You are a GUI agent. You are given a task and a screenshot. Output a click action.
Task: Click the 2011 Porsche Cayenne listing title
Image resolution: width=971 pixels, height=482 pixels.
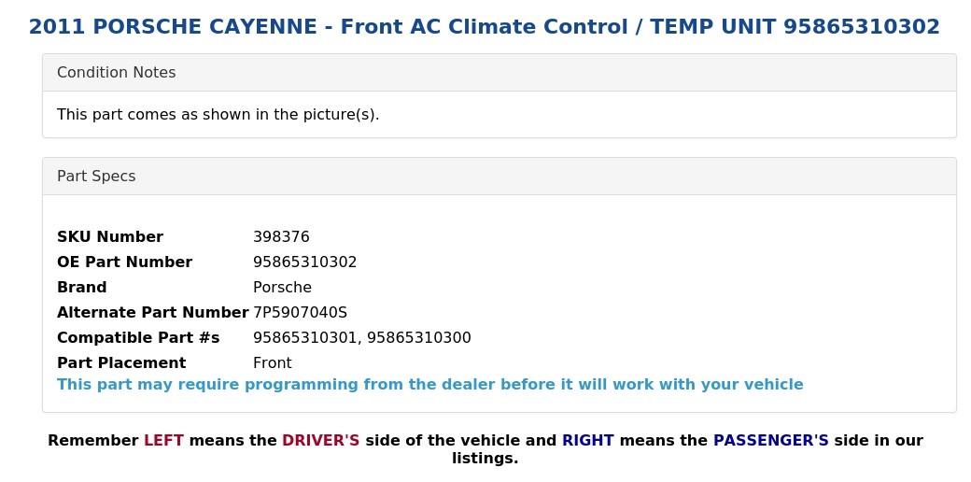(x=485, y=27)
